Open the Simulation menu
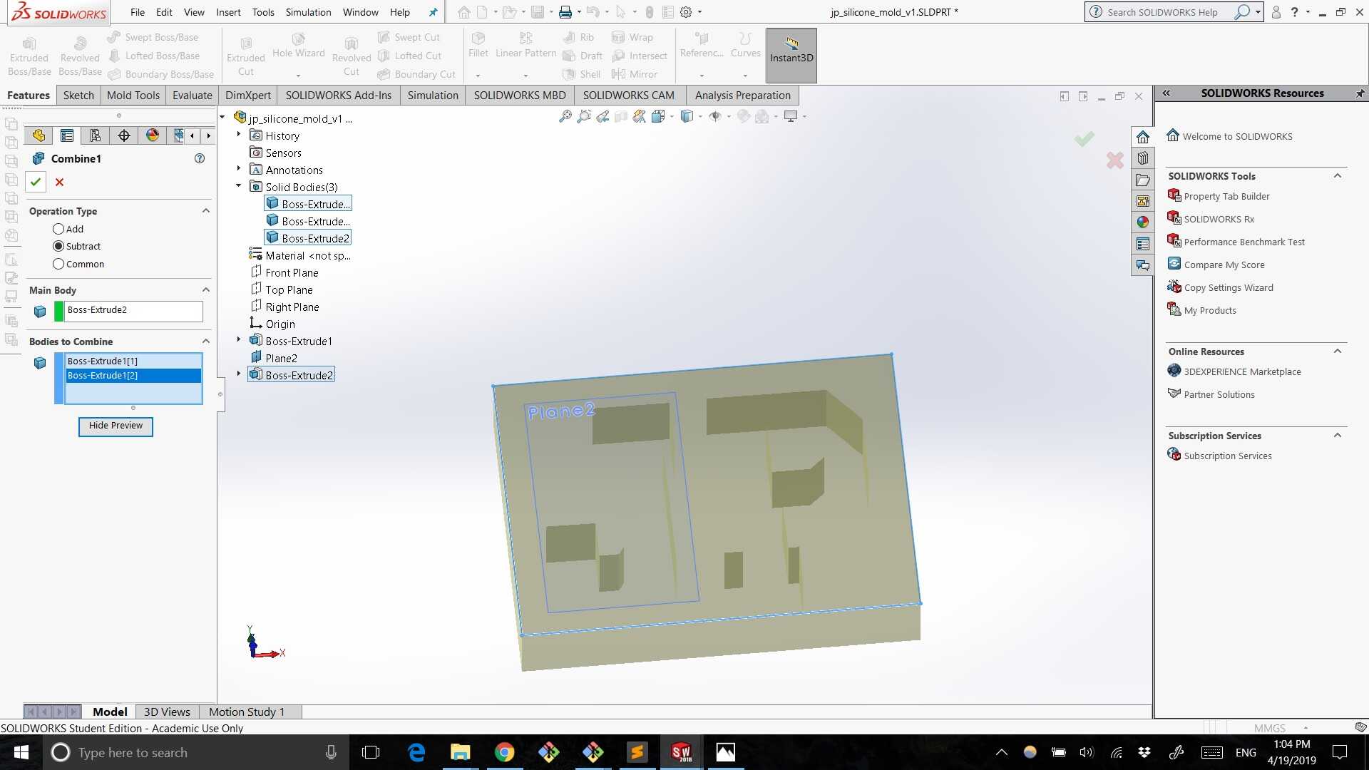 point(308,12)
